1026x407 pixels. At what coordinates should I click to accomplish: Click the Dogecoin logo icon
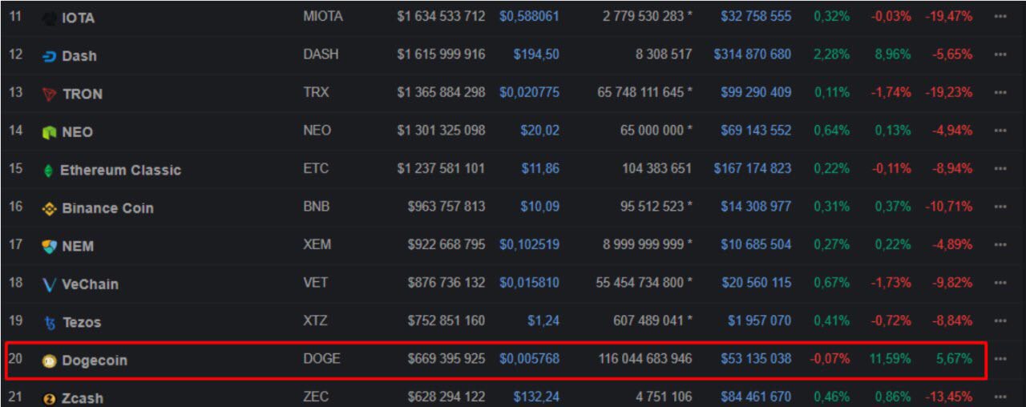point(50,361)
